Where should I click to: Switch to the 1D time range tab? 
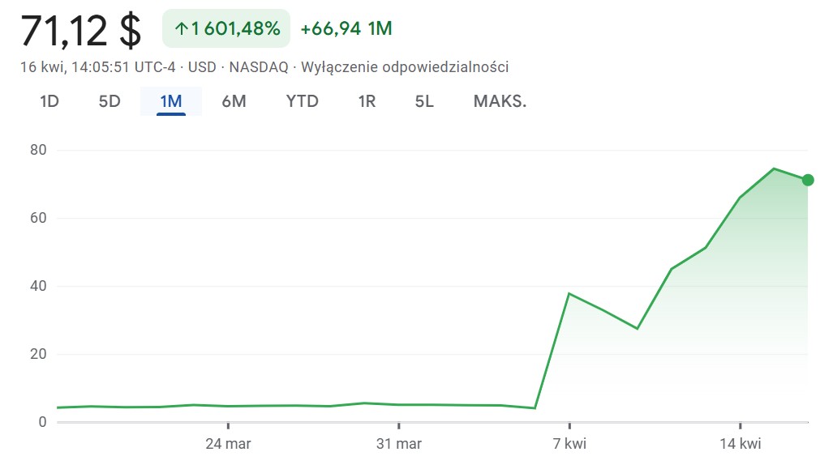click(x=49, y=102)
